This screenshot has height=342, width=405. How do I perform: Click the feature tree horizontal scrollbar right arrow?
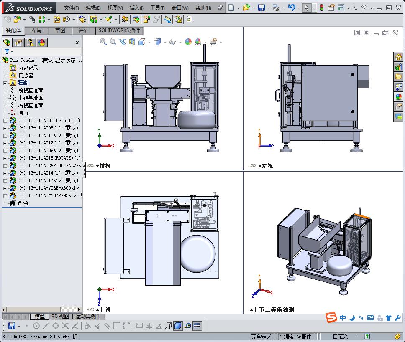(79, 309)
